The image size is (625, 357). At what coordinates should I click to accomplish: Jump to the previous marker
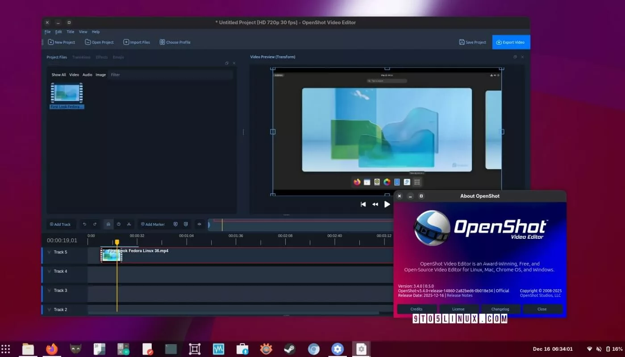point(175,224)
